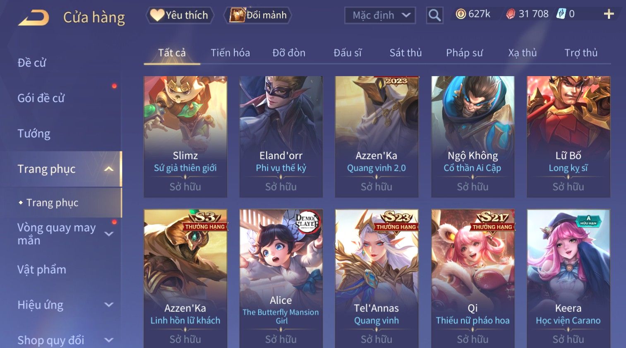Switch to the Tiến hóa tab
This screenshot has height=348, width=626.
tap(230, 53)
